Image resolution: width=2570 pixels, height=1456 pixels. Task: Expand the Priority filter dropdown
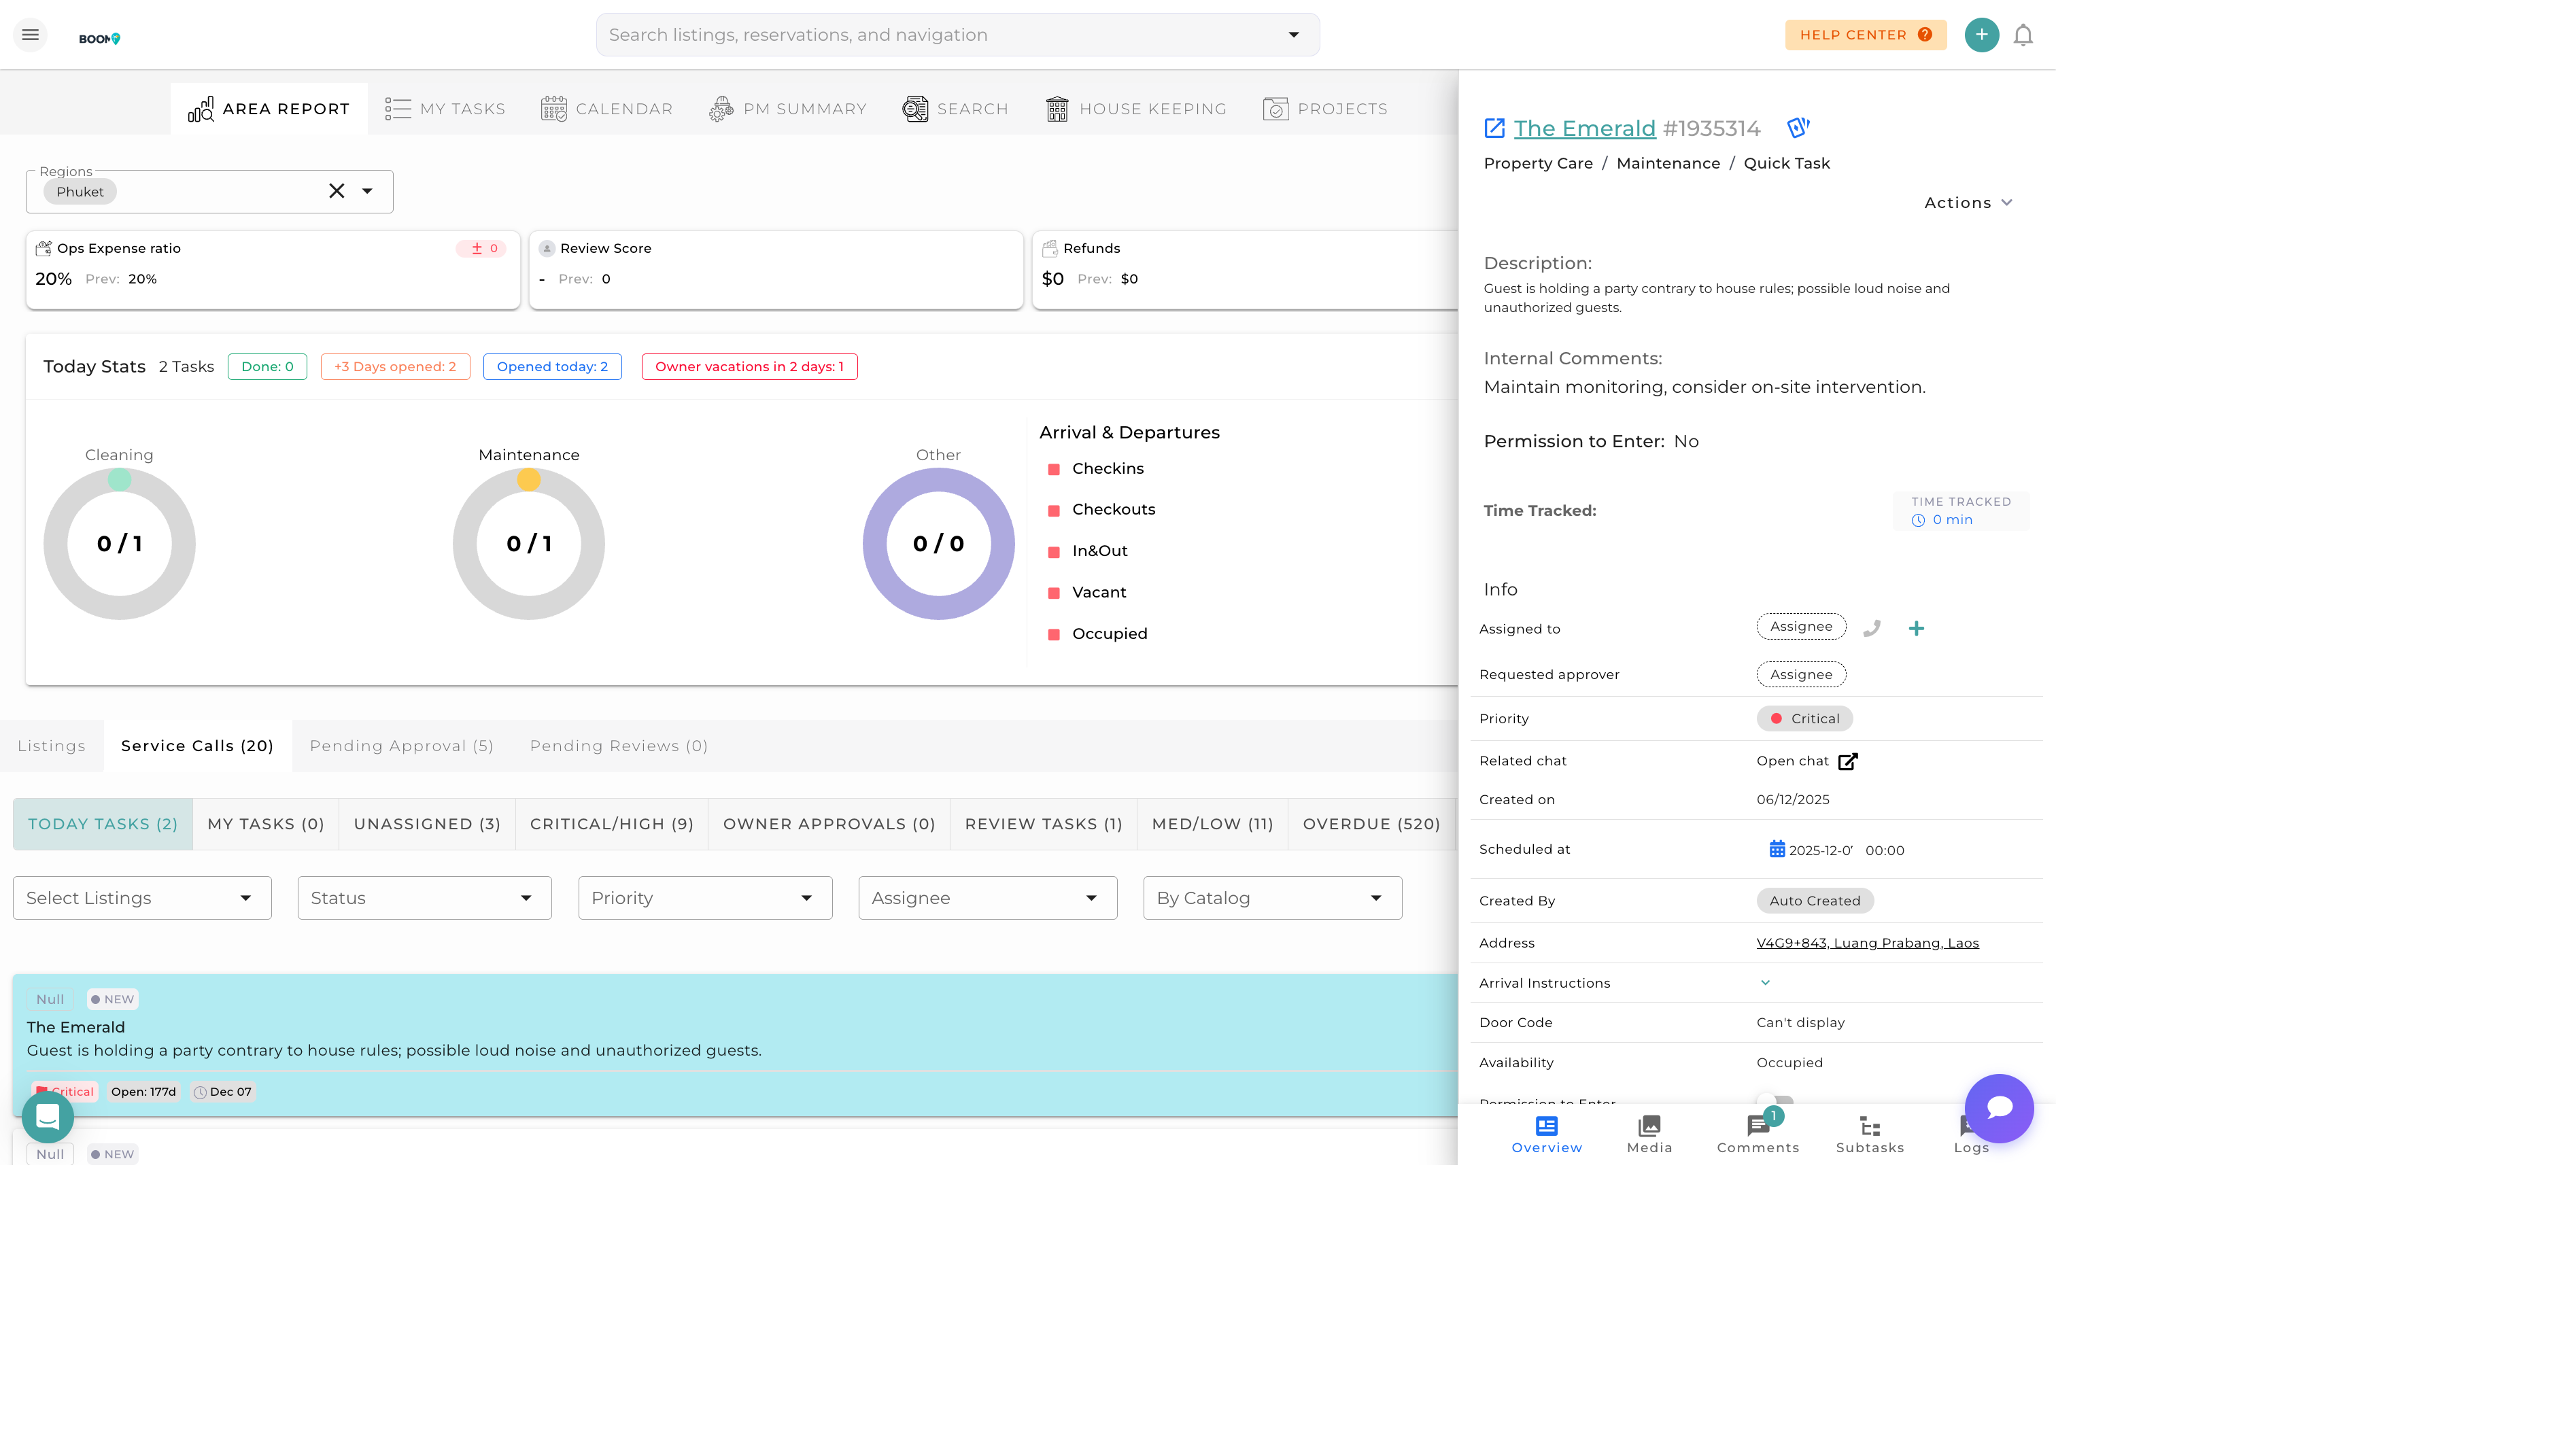click(x=704, y=897)
